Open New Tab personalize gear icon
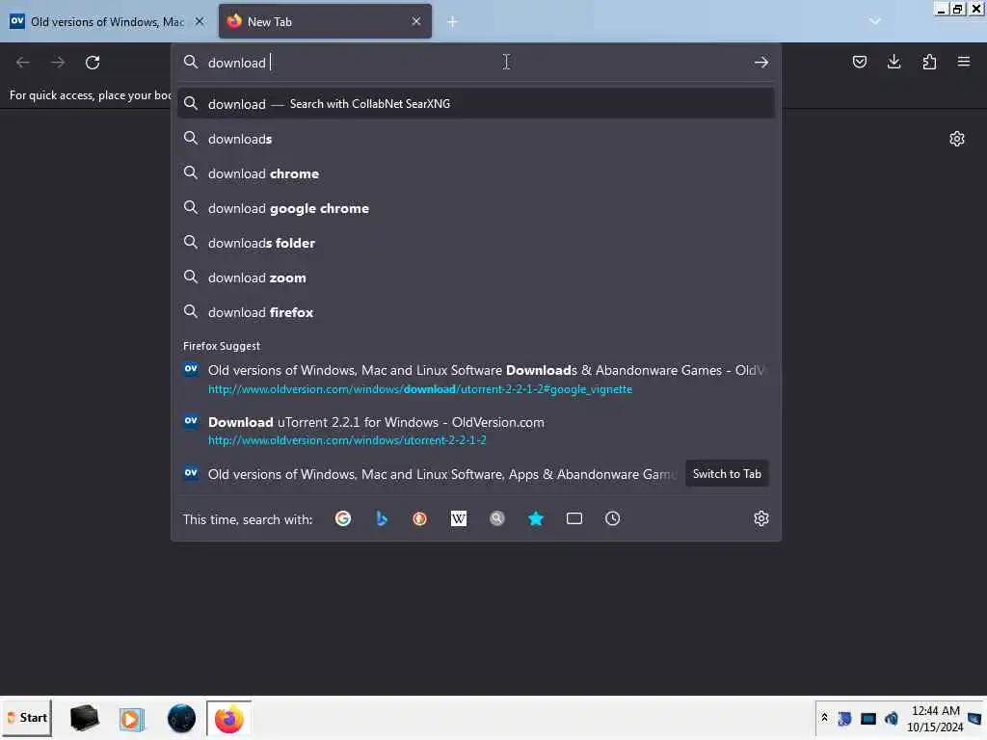Viewport: 987px width, 740px height. point(957,139)
